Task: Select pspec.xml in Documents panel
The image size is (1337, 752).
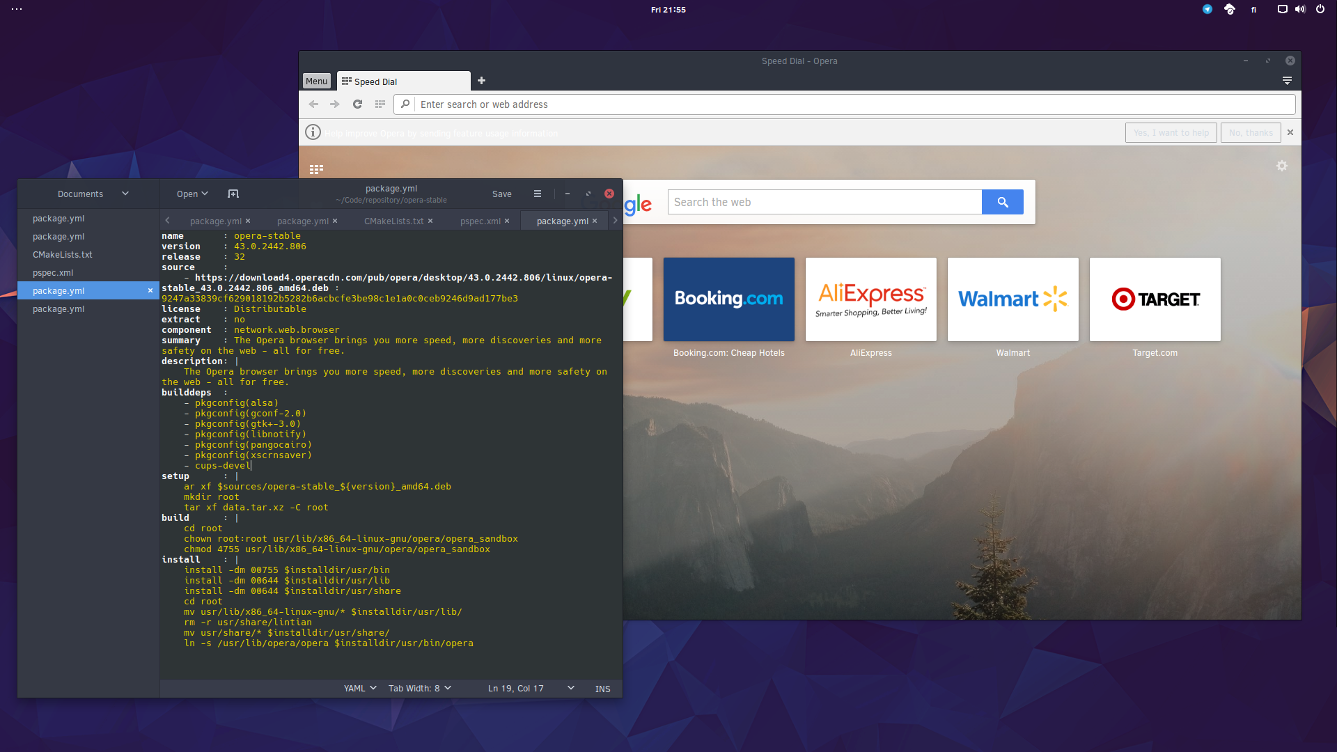Action: [x=88, y=272]
